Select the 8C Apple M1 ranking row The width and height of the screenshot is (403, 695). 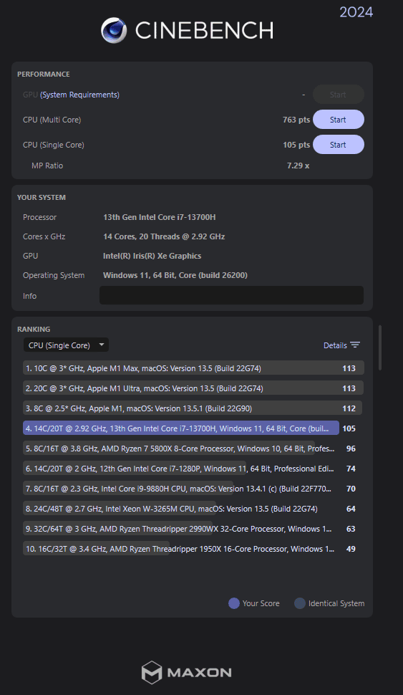193,408
